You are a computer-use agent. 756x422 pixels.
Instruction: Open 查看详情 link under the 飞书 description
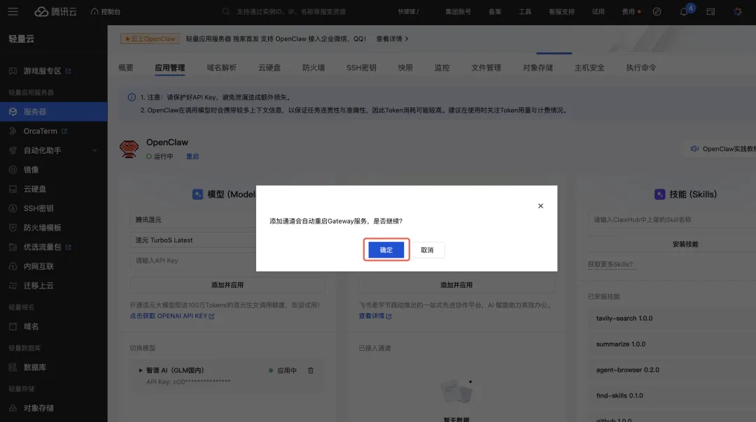tap(374, 316)
